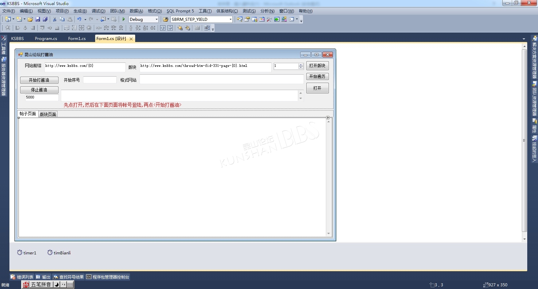Undo the last action with the arrow icon
The width and height of the screenshot is (538, 289).
(79, 19)
